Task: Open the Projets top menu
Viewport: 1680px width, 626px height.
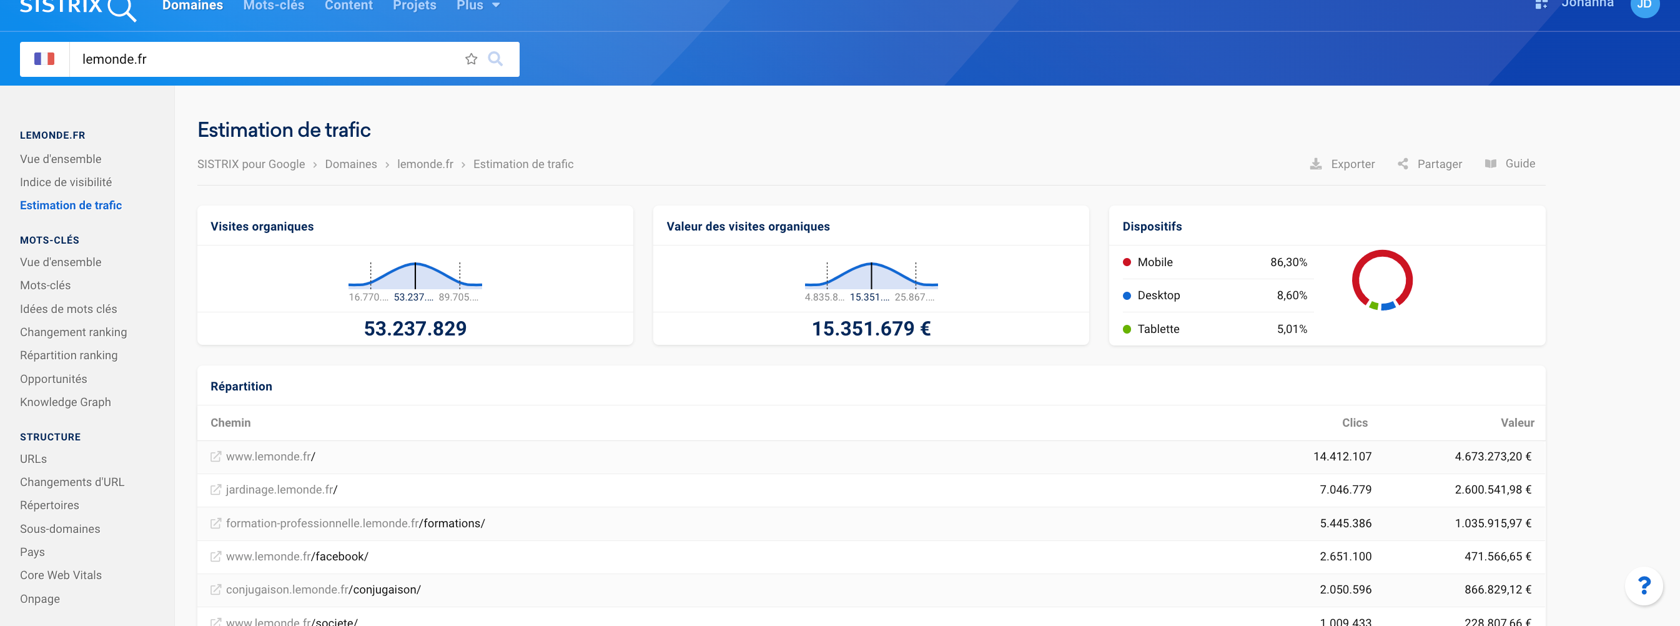Action: pyautogui.click(x=414, y=5)
